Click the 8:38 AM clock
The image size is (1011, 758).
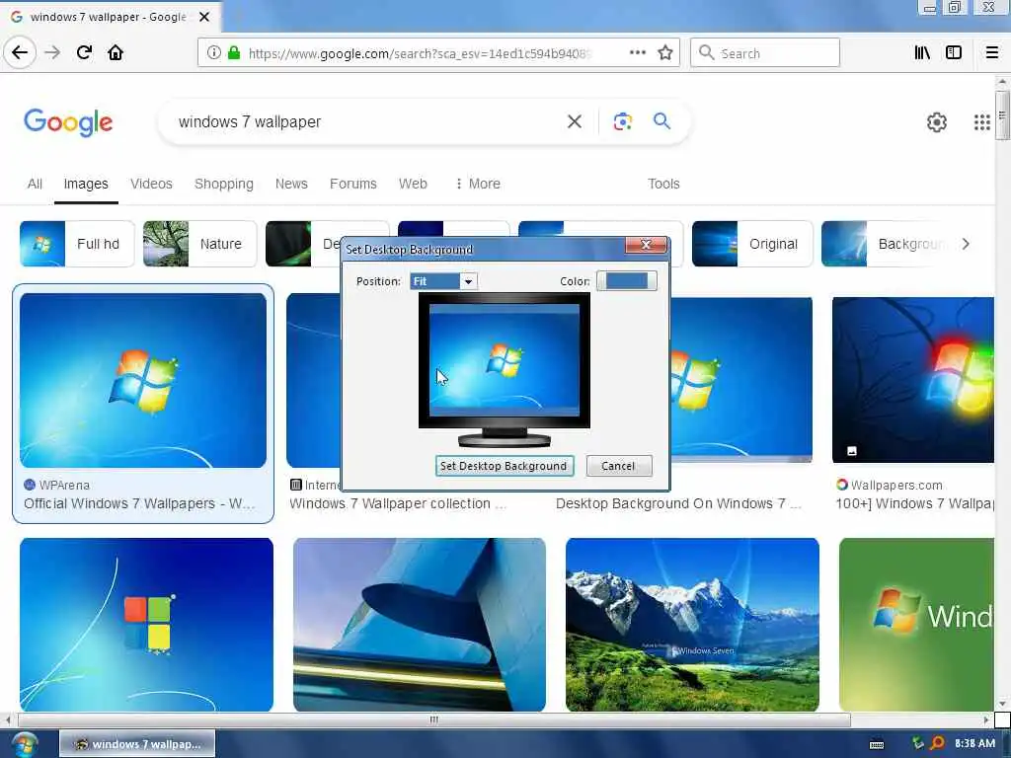coord(974,744)
